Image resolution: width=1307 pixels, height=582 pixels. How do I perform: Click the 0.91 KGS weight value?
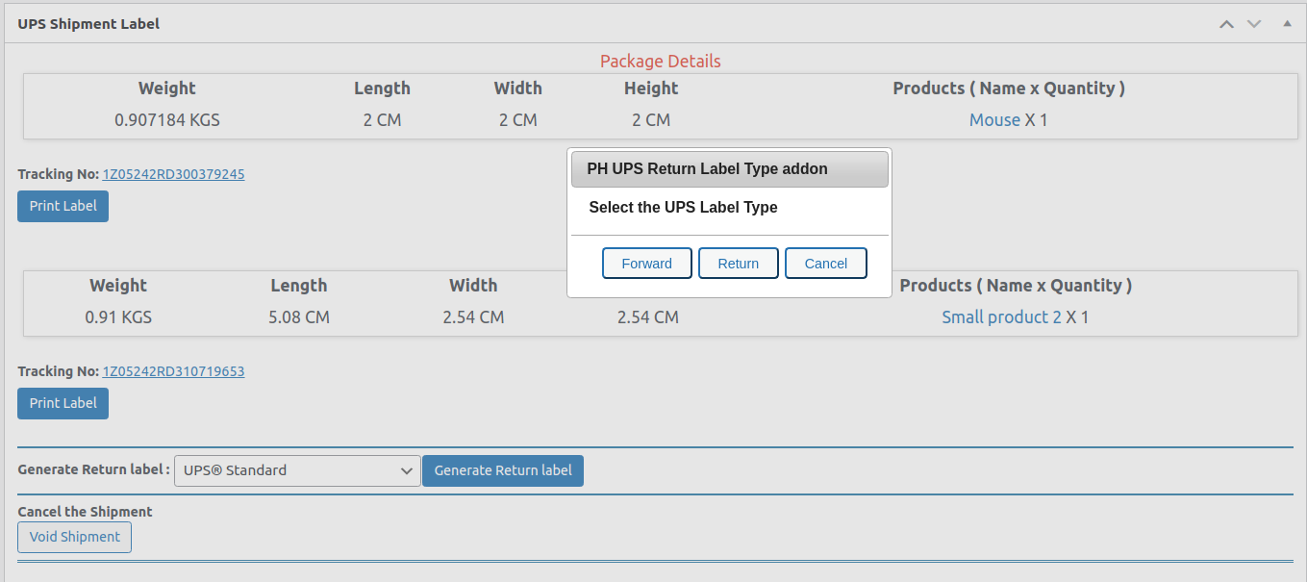118,317
